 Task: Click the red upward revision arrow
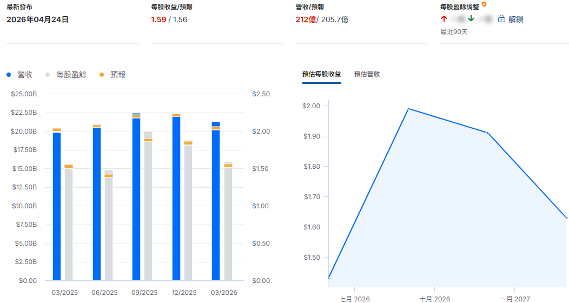pos(444,18)
